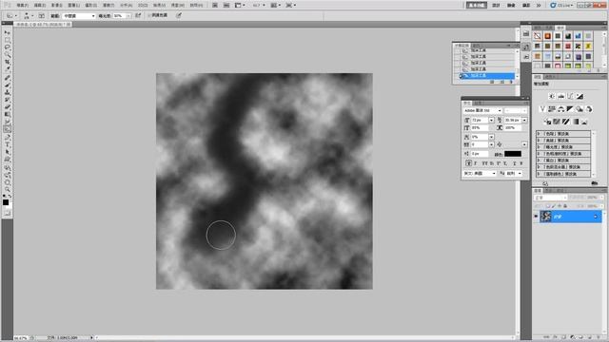609x342 pixels.
Task: Toggle Underline in Character panel
Action: [514, 163]
